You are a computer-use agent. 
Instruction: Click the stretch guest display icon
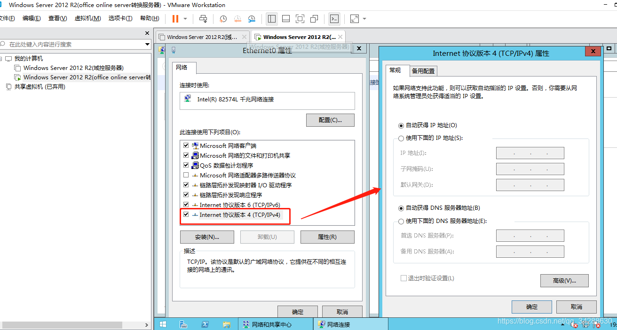pos(355,19)
